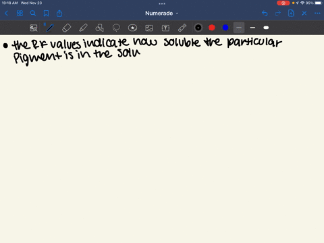Tap the battery indicator in status bar
Viewport: 324px width, 243px height.
point(318,3)
